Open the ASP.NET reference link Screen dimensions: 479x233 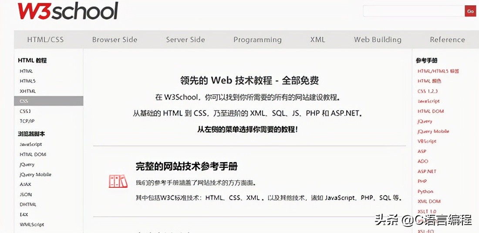click(427, 171)
